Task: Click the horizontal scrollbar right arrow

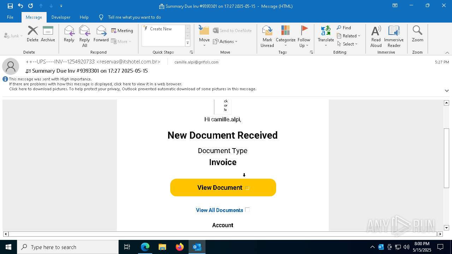Action: (x=440, y=234)
